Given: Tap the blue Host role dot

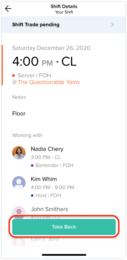Looking at the screenshot, I should coord(32,196).
